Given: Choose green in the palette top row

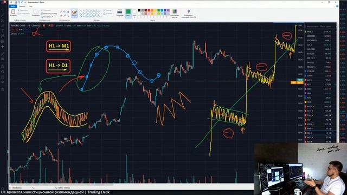Looking at the screenshot, I should [x=159, y=10].
